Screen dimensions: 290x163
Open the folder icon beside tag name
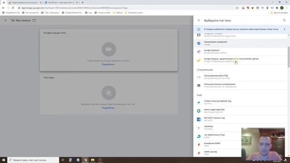[34, 20]
